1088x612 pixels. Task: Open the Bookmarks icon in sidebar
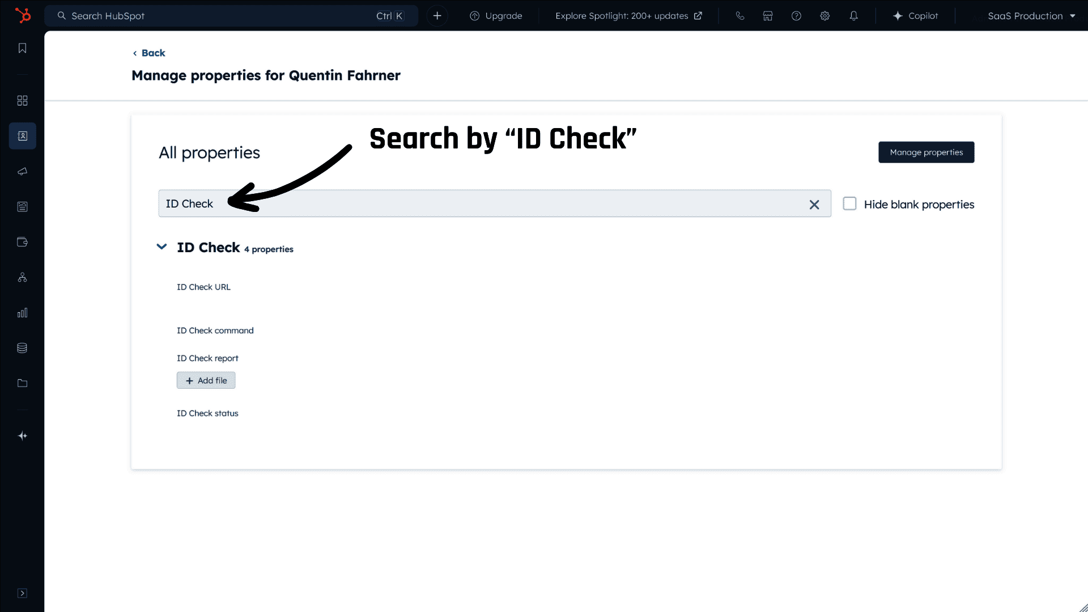tap(22, 48)
